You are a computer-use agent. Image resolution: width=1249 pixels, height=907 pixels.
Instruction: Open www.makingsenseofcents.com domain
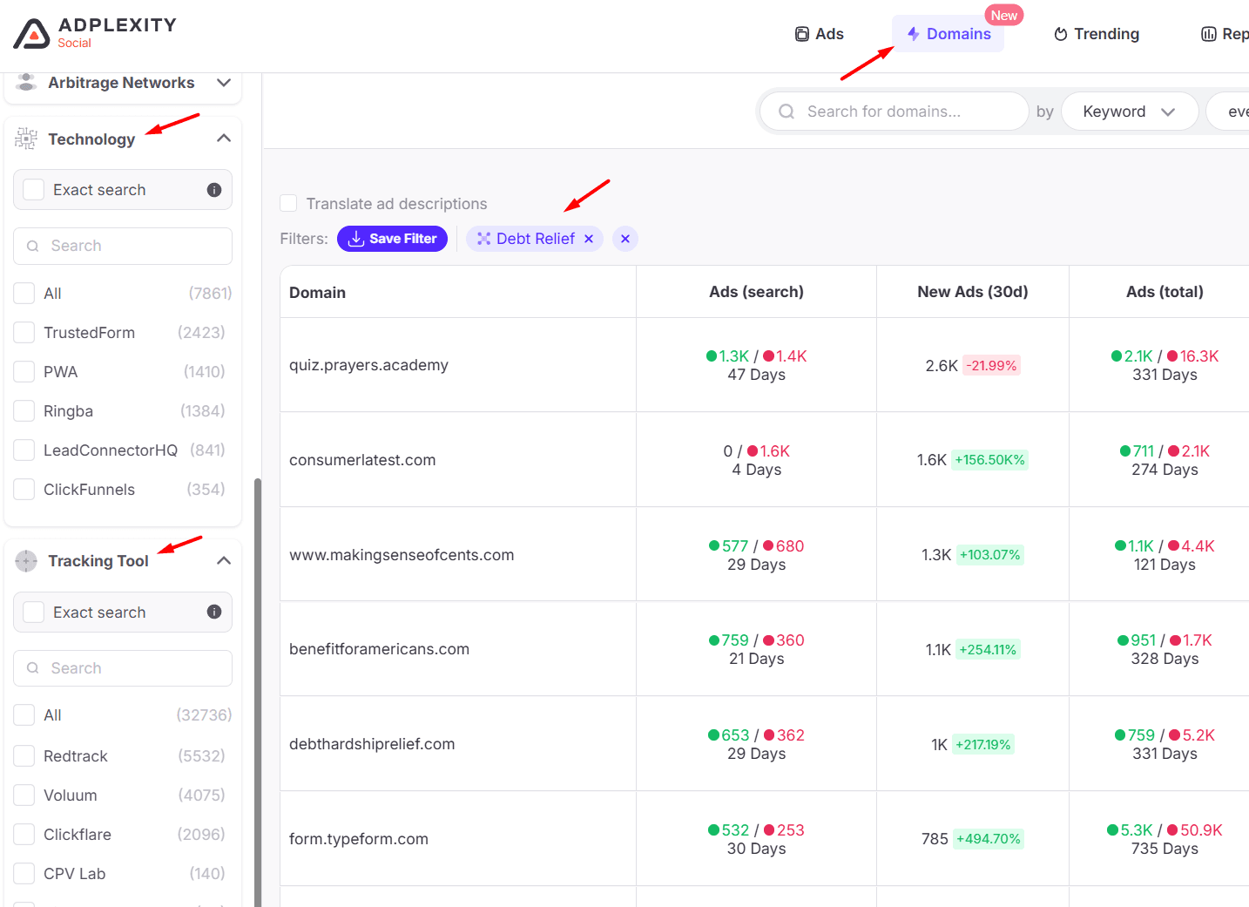402,555
